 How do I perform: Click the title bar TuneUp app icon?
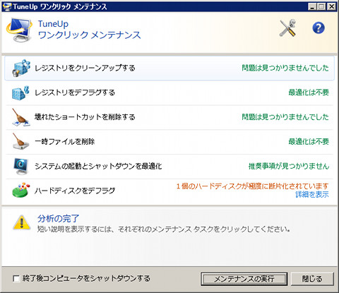(x=6, y=6)
